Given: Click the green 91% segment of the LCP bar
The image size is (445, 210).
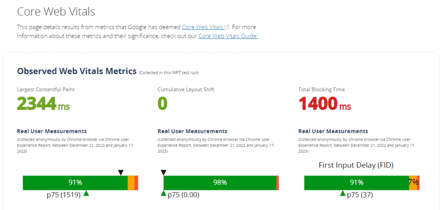Looking at the screenshot, I should (x=75, y=183).
